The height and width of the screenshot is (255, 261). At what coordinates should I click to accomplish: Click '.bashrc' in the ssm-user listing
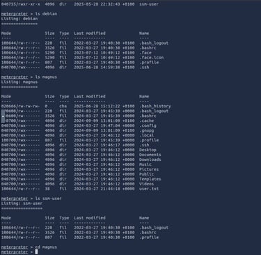tap(148, 233)
